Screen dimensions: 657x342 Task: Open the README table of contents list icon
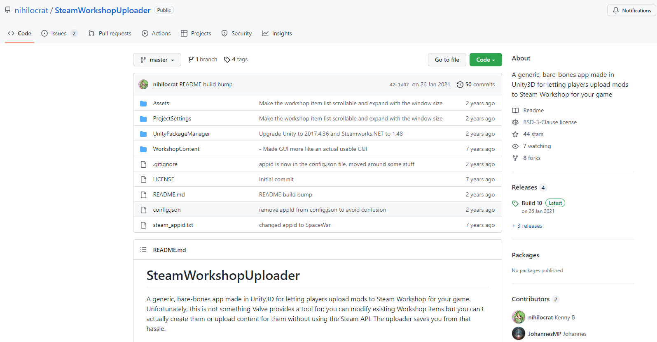pyautogui.click(x=143, y=250)
